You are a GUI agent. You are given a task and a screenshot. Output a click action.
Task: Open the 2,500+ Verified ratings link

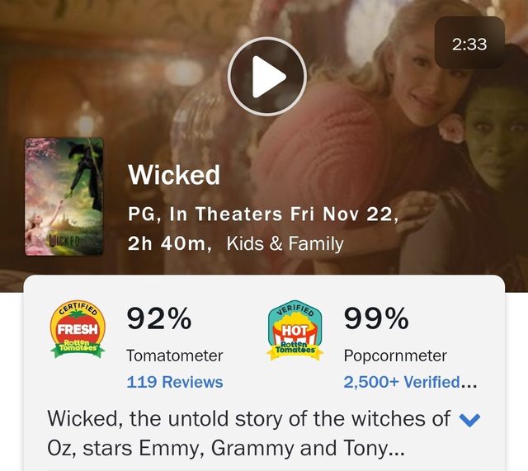(x=409, y=382)
